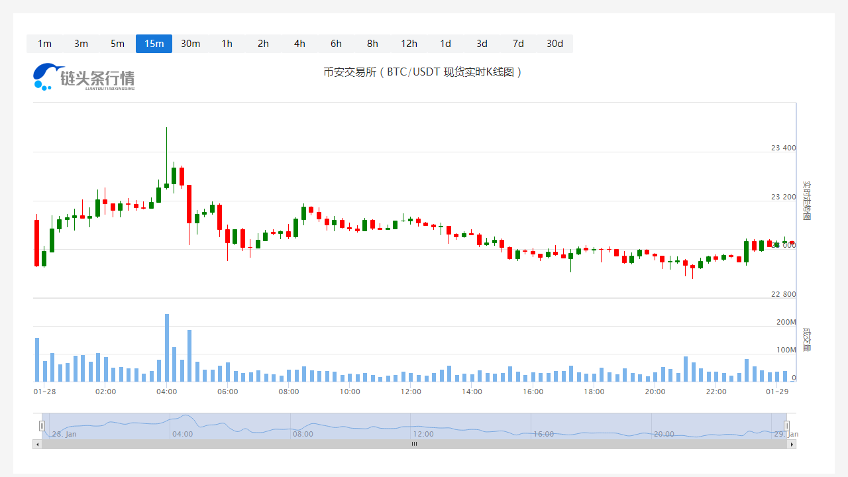
Task: Pick the 12h interval tab
Action: point(409,44)
